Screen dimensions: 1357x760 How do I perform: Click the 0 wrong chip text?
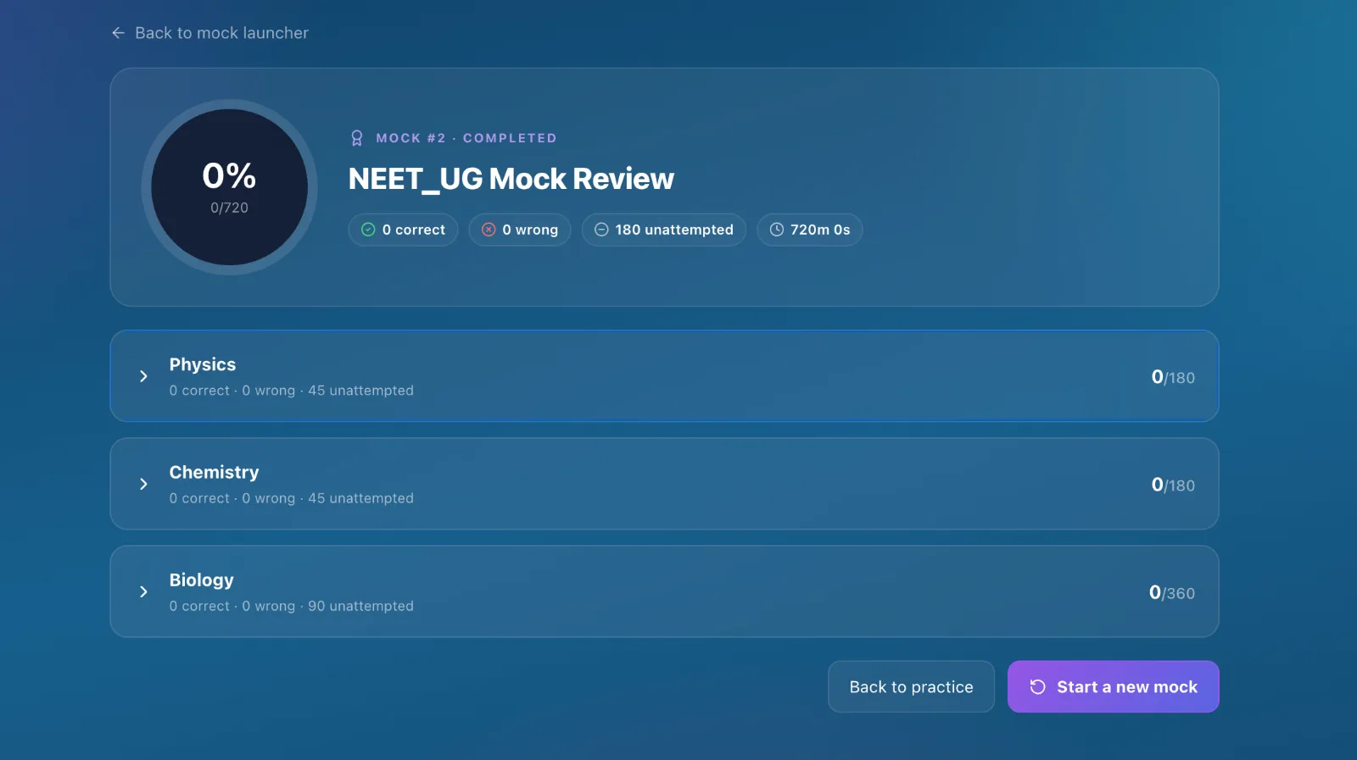530,230
